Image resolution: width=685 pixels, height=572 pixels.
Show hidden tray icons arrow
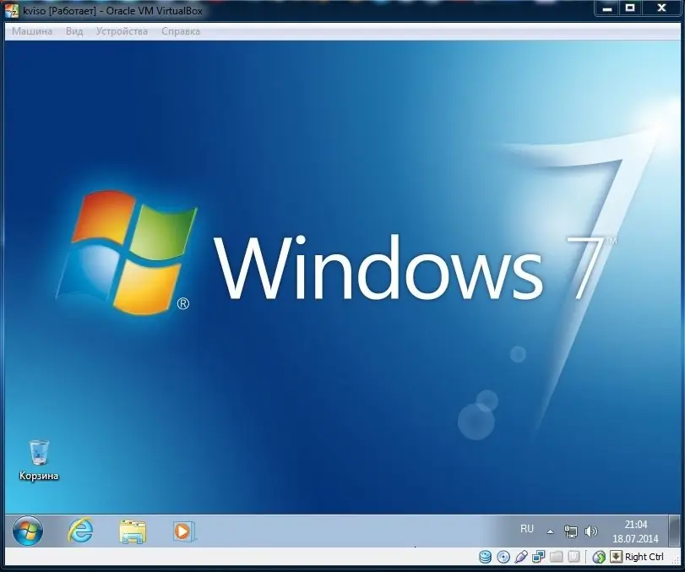(551, 531)
